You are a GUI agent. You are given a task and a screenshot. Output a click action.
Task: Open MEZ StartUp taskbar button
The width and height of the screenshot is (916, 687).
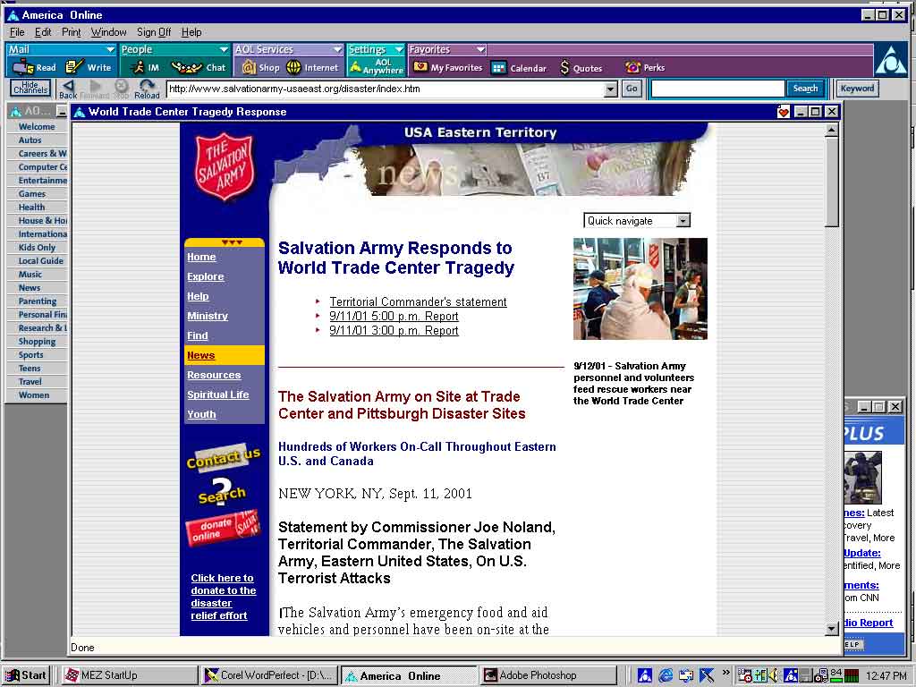tap(128, 675)
